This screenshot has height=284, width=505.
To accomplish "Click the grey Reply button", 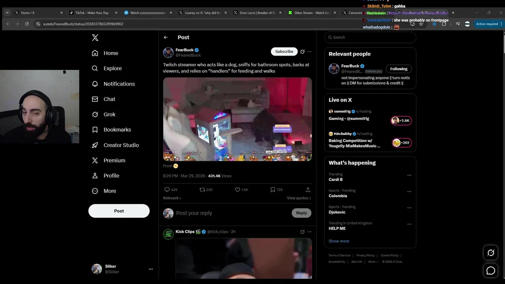I will point(301,213).
